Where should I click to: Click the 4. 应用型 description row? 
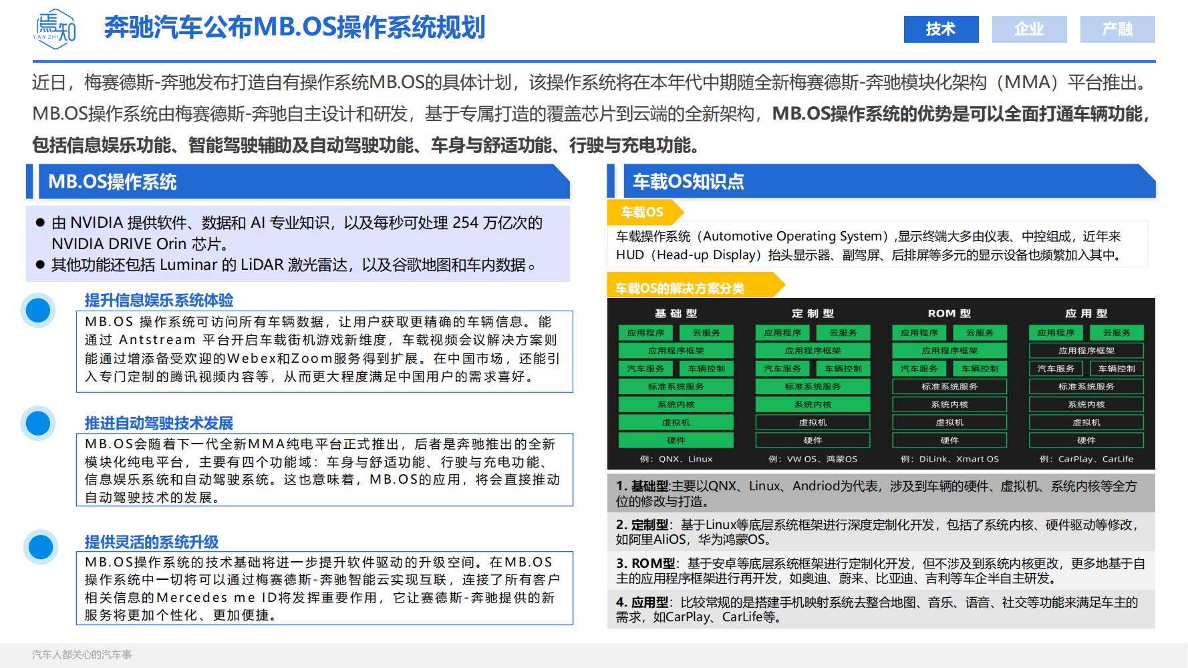coord(881,609)
